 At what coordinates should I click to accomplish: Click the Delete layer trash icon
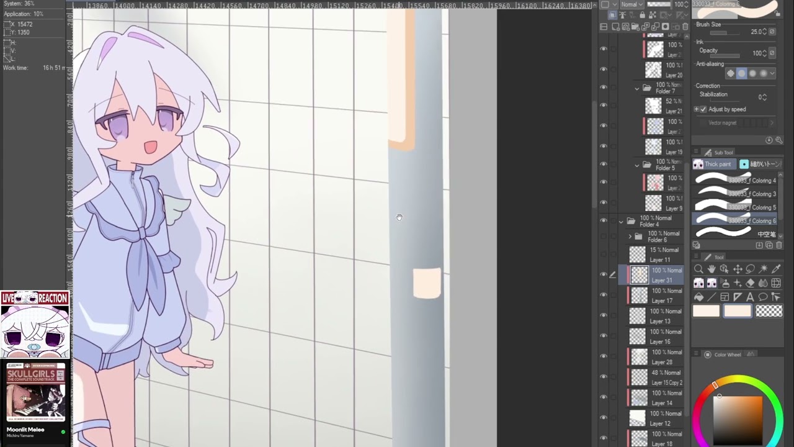[x=685, y=27]
